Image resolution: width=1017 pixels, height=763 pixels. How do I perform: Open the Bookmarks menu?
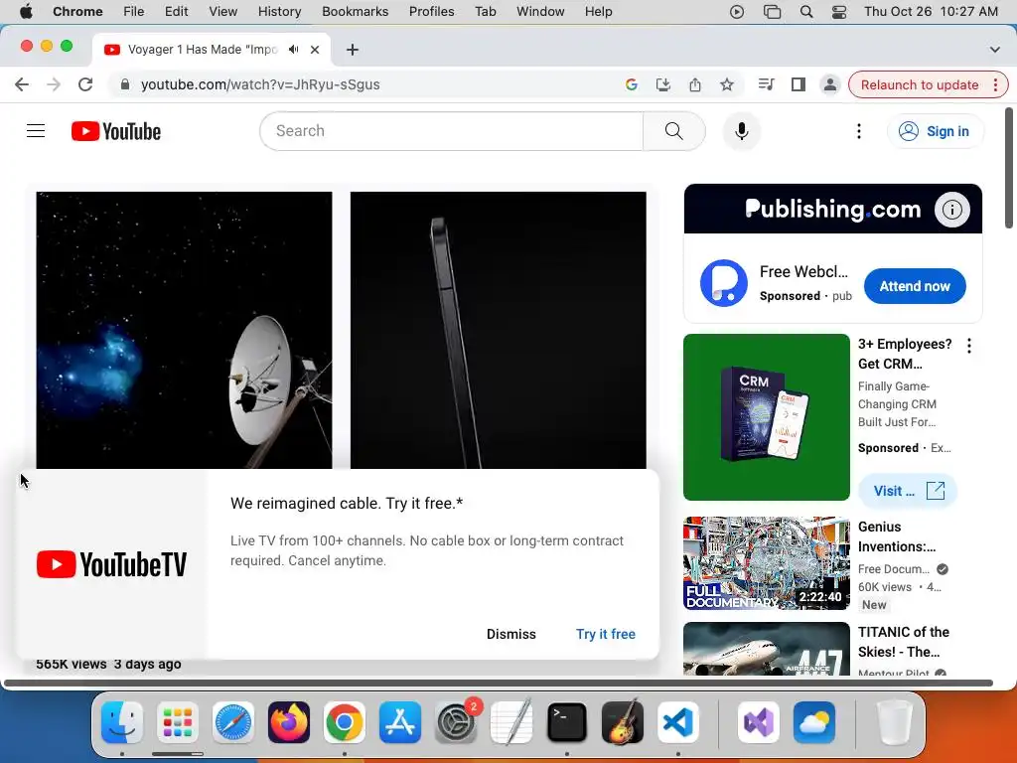[x=355, y=12]
